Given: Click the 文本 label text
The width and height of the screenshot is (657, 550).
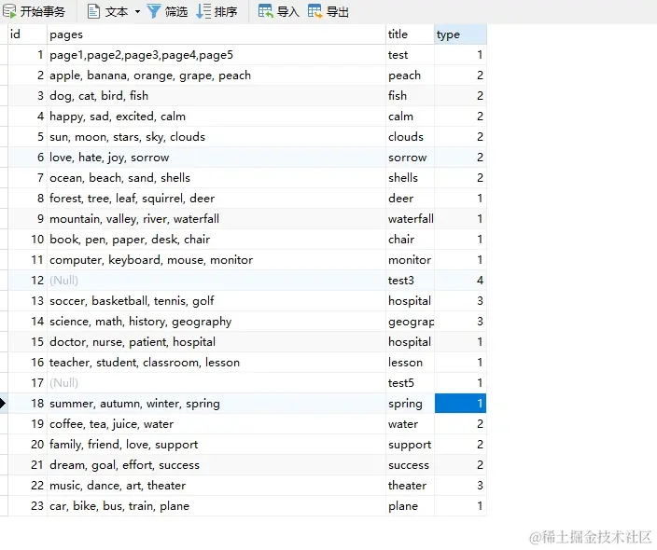Looking at the screenshot, I should [x=117, y=12].
